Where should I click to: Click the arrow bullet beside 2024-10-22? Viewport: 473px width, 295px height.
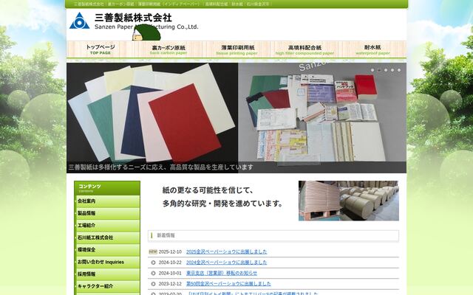pyautogui.click(x=153, y=263)
